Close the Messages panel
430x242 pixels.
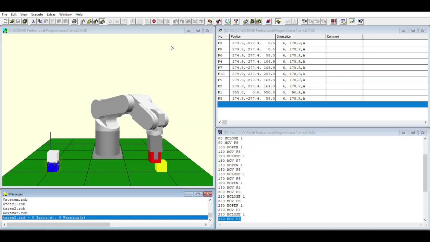tap(207, 194)
